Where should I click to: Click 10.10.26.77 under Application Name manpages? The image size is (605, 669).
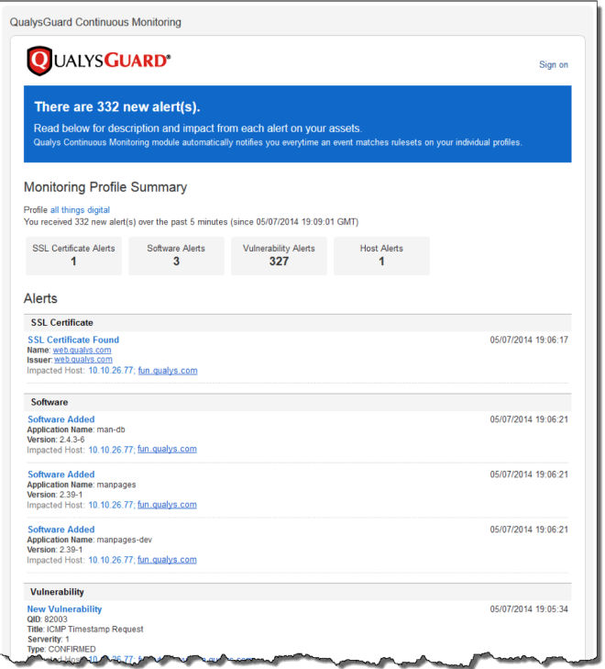pos(111,505)
